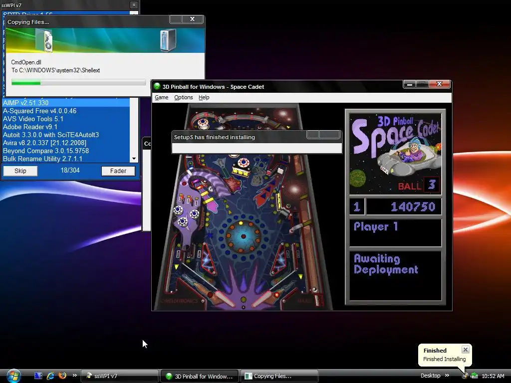Open the Windows Start orb

[13, 376]
